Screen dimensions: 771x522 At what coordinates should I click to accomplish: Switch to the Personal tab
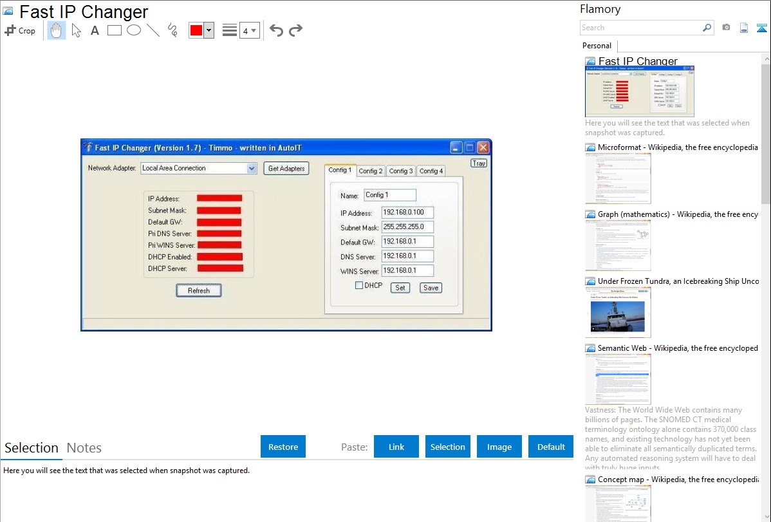point(597,46)
